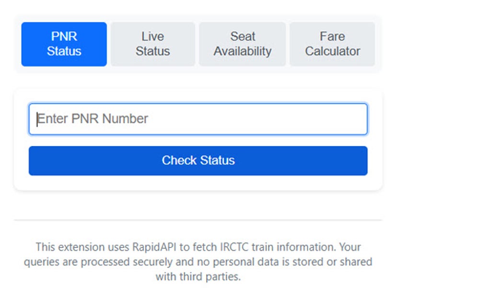
Task: Go to seat availability lookup
Action: [242, 44]
